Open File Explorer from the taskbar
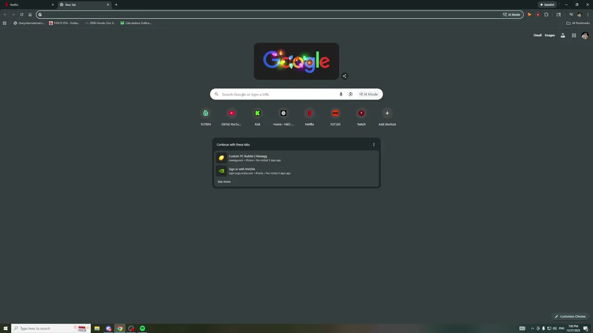The width and height of the screenshot is (593, 333). 97,328
